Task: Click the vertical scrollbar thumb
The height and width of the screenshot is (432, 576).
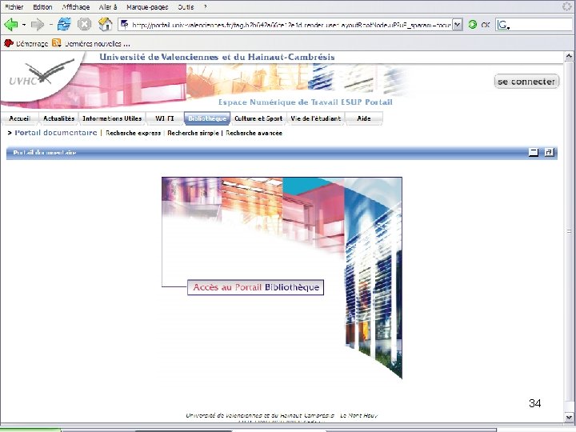Action: click(x=569, y=231)
